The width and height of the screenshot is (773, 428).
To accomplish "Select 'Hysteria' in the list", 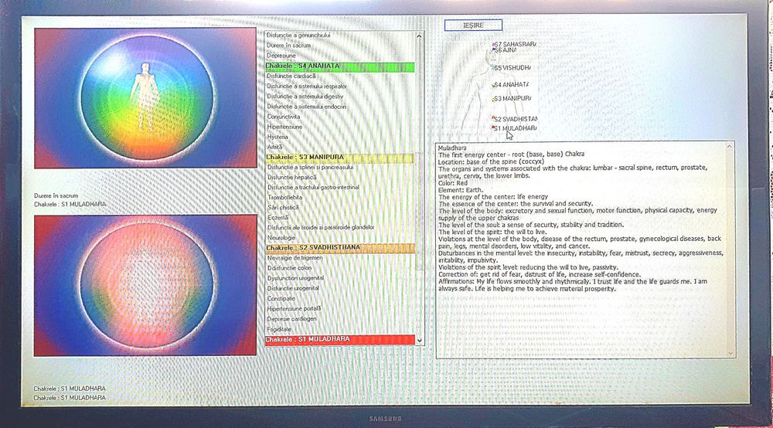I will click(x=278, y=137).
